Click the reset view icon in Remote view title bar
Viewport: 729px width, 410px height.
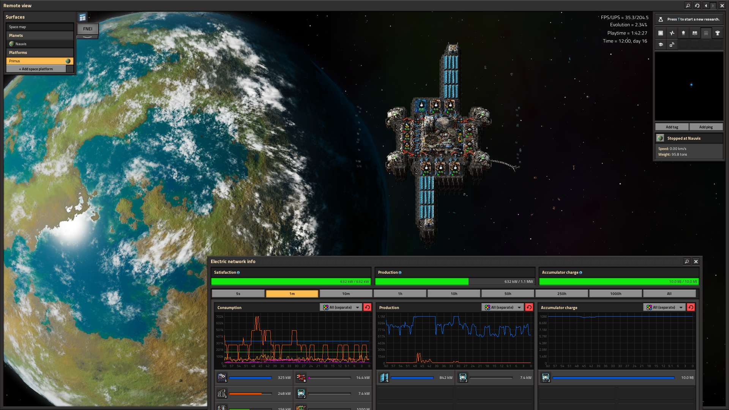pos(697,6)
